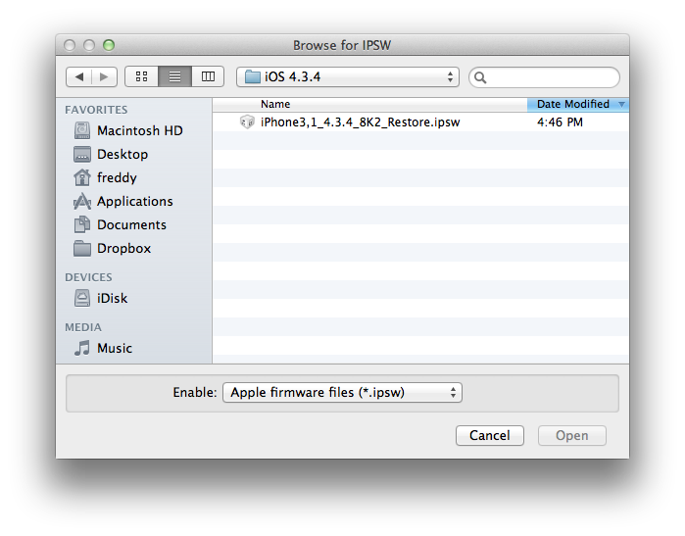This screenshot has height=536, width=685.
Task: Click the green zoom window button
Action: pyautogui.click(x=109, y=45)
